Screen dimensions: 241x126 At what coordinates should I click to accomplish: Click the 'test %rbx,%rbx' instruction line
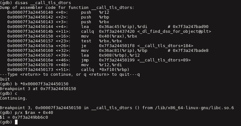(102, 41)
